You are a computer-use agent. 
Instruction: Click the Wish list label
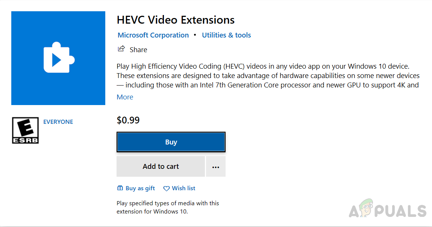(183, 188)
